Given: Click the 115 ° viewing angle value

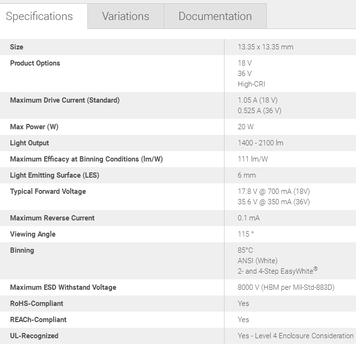Looking at the screenshot, I should click(x=246, y=234).
